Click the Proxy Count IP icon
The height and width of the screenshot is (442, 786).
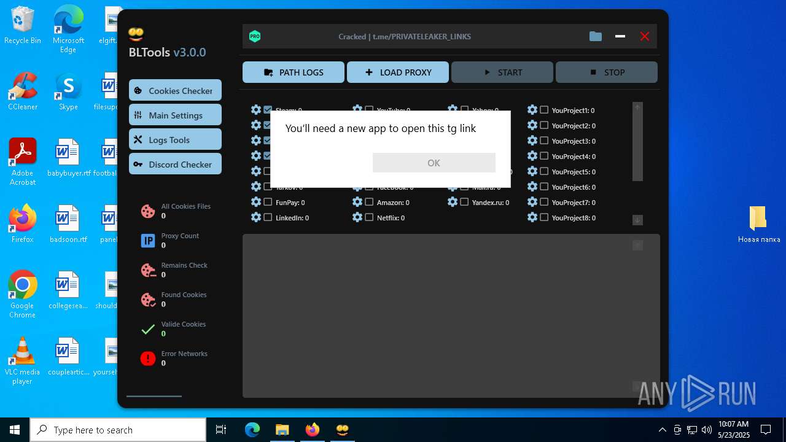click(x=148, y=241)
